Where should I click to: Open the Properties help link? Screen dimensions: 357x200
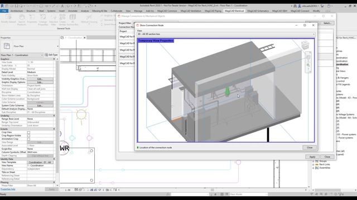[x=8, y=189]
